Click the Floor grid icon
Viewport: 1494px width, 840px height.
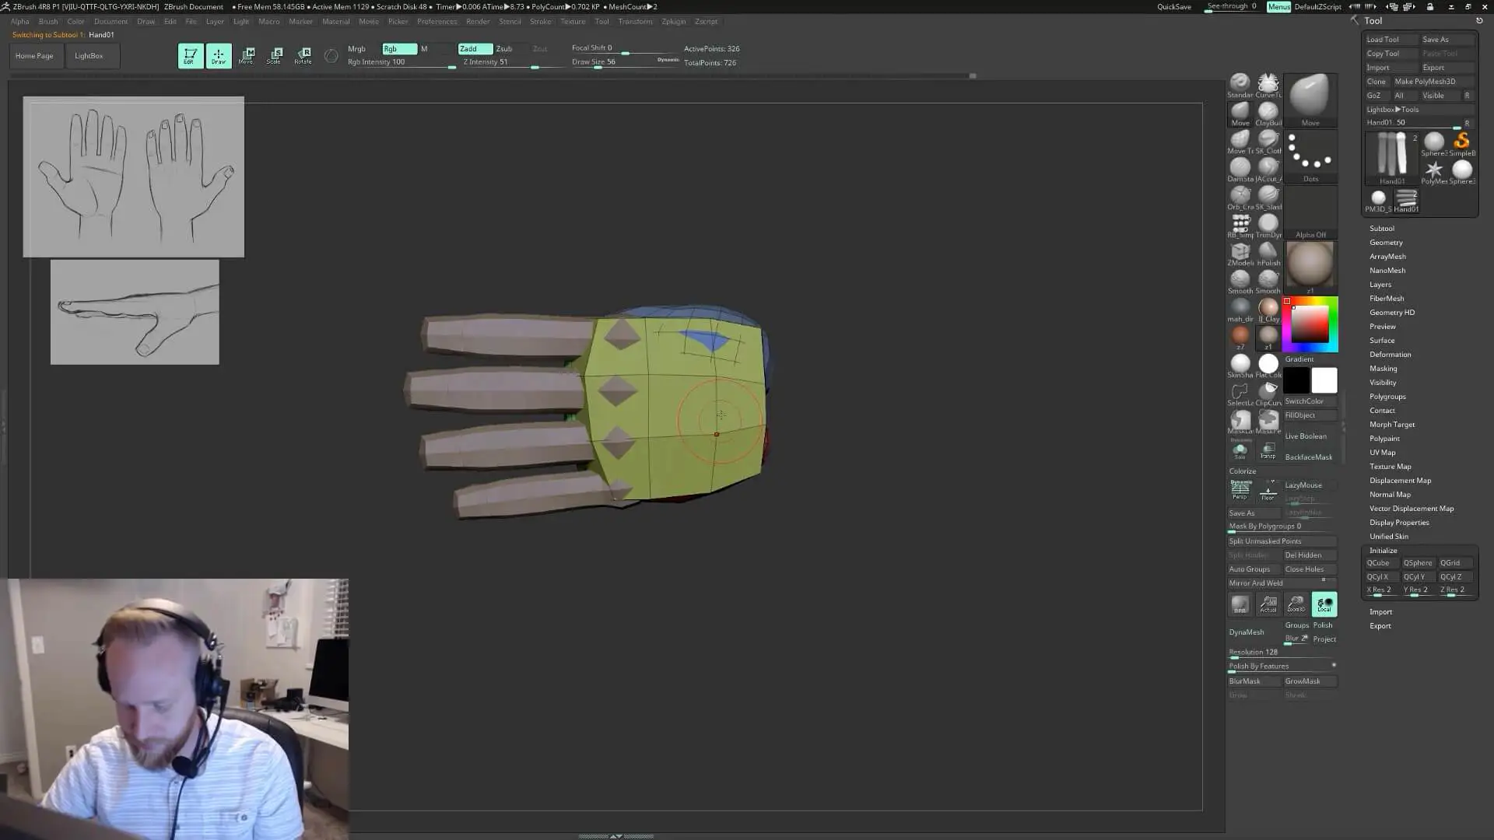point(1268,492)
